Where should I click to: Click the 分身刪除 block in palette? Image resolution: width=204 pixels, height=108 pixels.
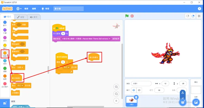click(x=15, y=93)
